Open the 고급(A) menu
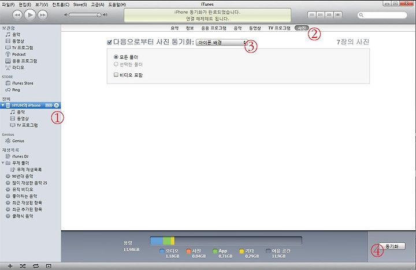The height and width of the screenshot is (270, 416). coord(98,5)
